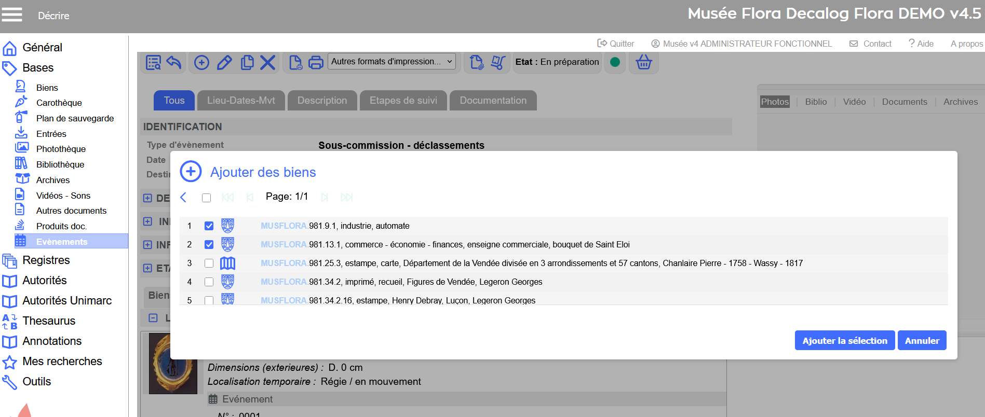Switch to the Biblio tab
This screenshot has width=985, height=417.
click(x=815, y=102)
